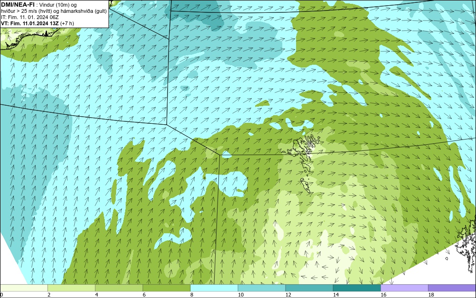Click the "IT: Fim. 11. 01. 2024 06Z" line
Screen dimensions: 476x298
tap(30, 17)
